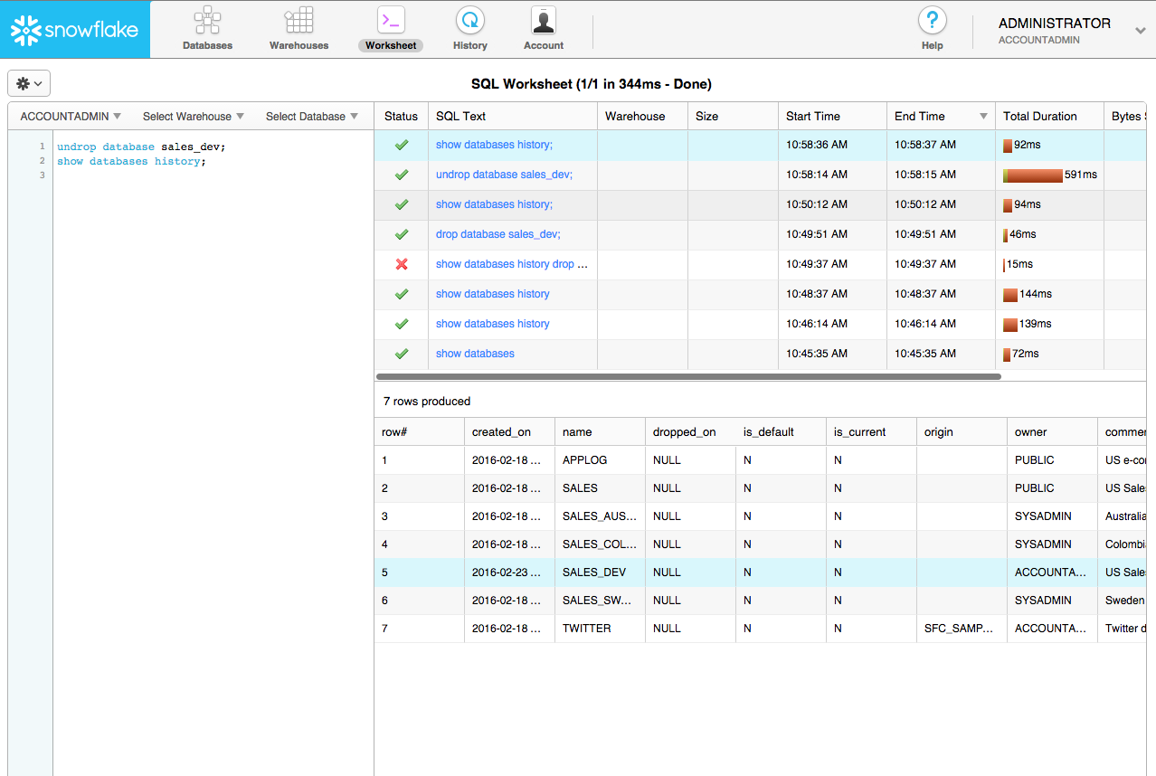Sort by the SQL Text column header
Viewport: 1156px width, 776px height.
[513, 116]
